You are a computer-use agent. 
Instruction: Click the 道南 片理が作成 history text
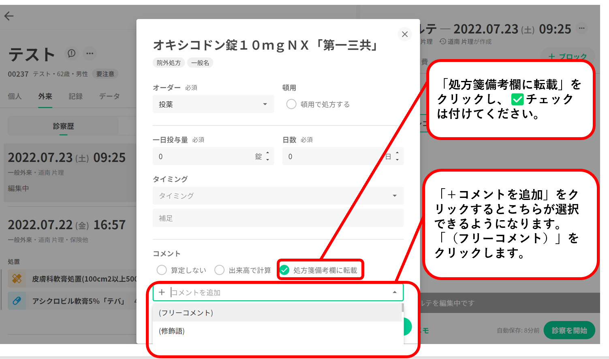click(x=466, y=42)
